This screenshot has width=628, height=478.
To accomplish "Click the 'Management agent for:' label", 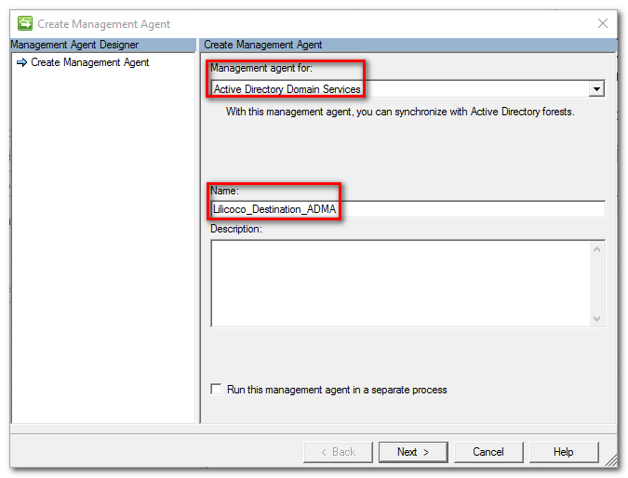I will (261, 68).
